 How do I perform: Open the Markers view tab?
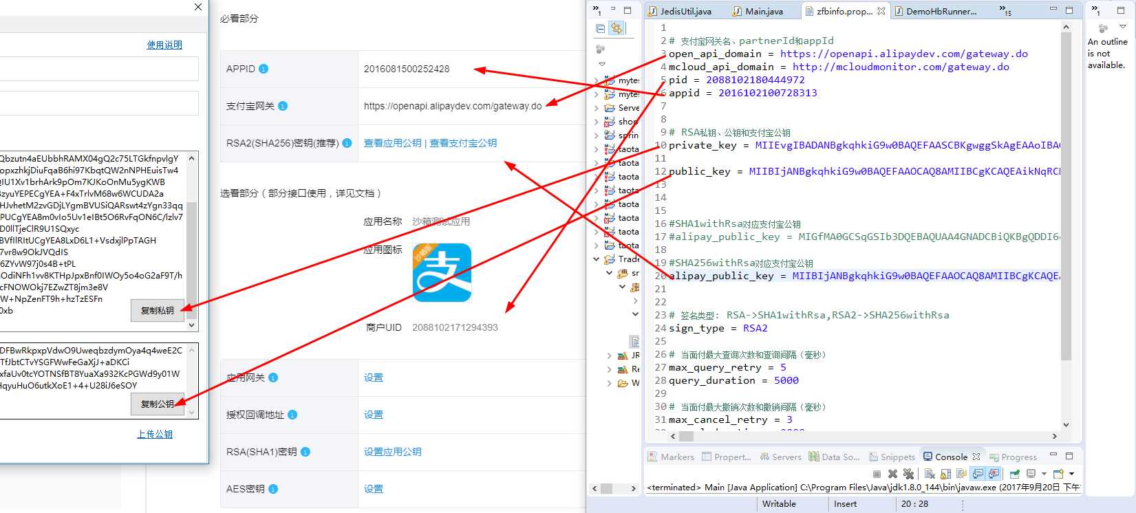click(x=671, y=457)
